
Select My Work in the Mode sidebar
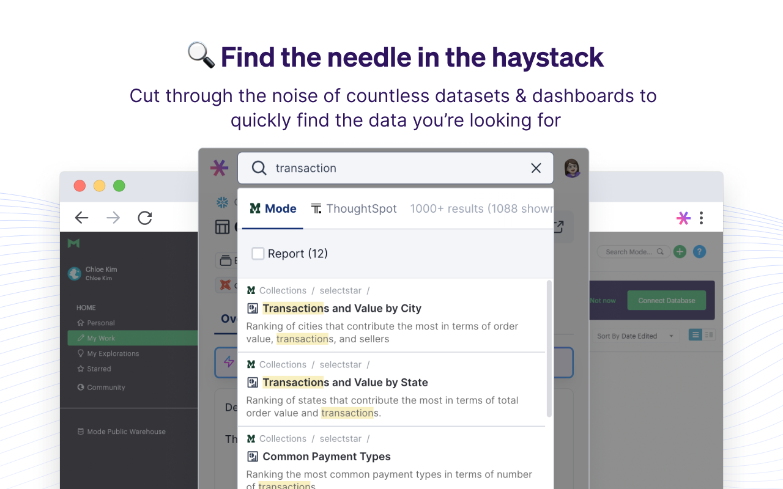(133, 338)
